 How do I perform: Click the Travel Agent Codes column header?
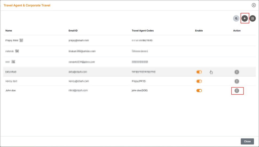click(143, 31)
